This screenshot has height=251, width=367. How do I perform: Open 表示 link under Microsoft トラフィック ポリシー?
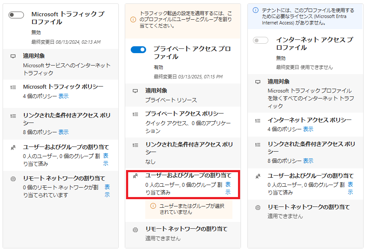pyautogui.click(x=63, y=96)
